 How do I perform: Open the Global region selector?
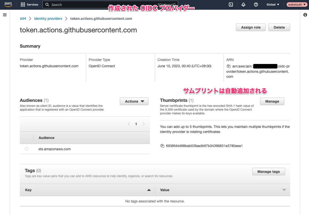click(273, 4)
